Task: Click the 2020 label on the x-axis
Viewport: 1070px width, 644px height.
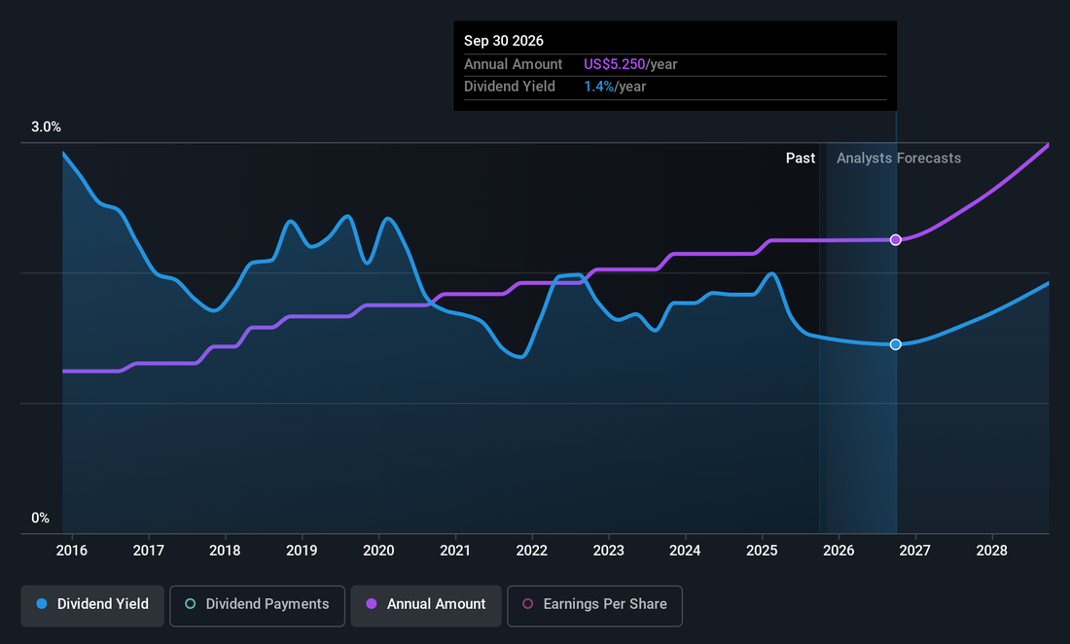Action: [x=378, y=551]
